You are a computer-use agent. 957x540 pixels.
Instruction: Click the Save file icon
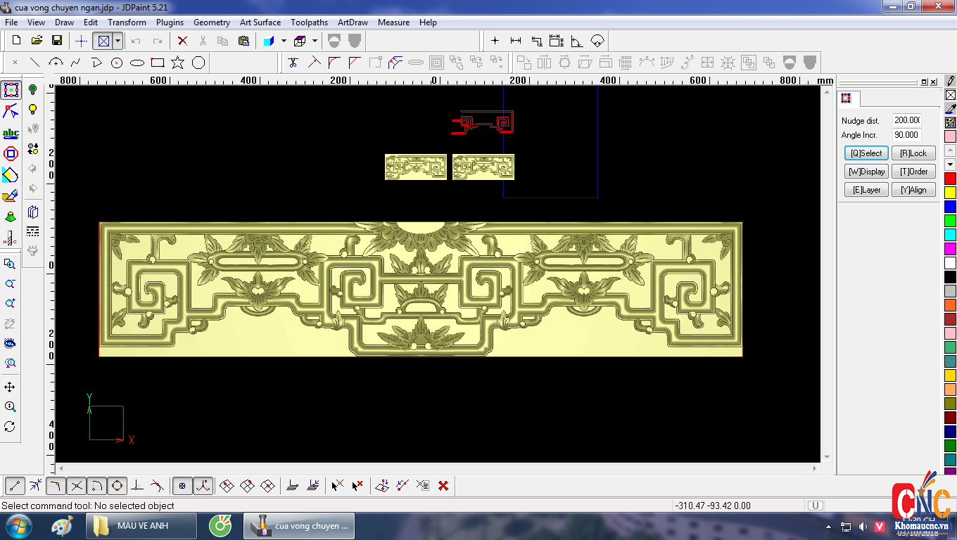click(x=57, y=41)
